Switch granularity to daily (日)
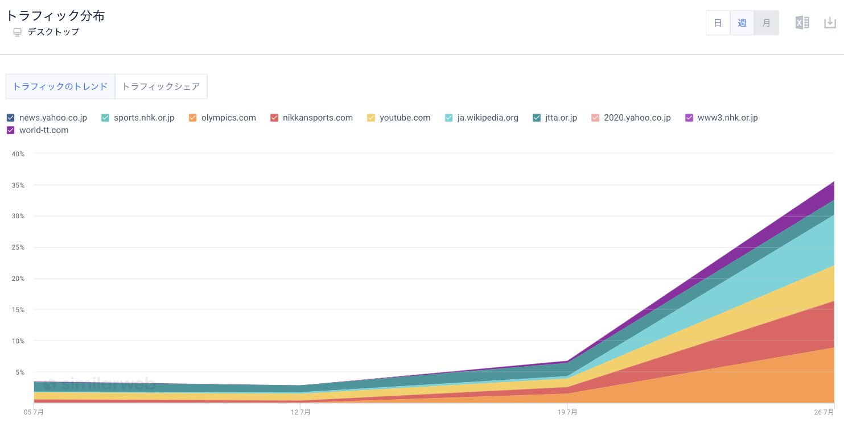Viewport: 844px width, 427px height. [718, 23]
